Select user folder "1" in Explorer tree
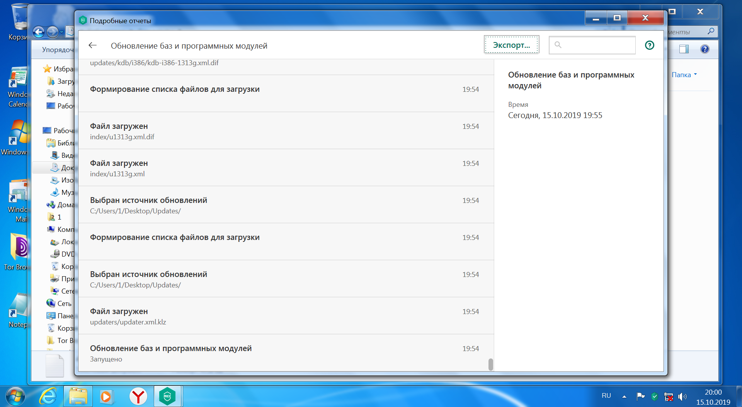 point(54,217)
